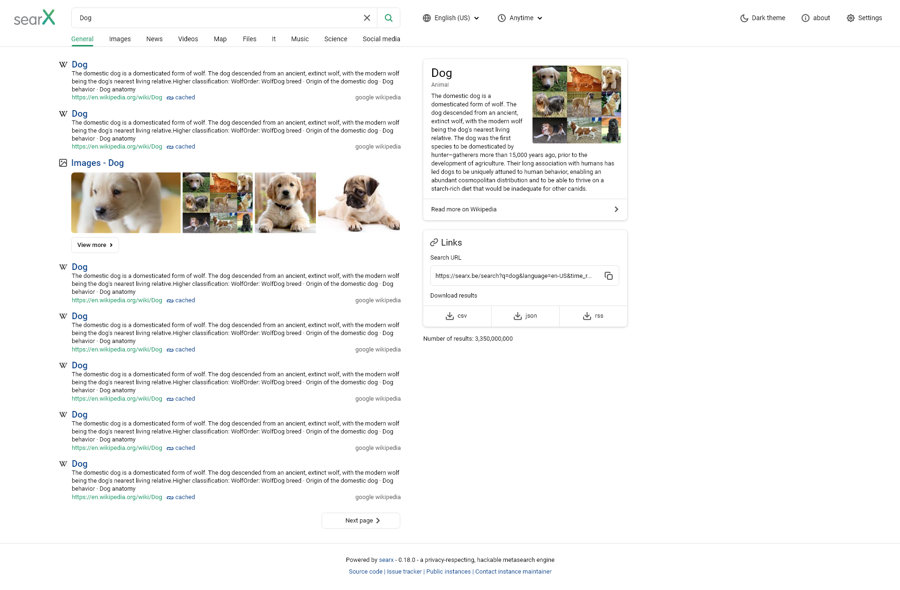The height and width of the screenshot is (590, 900).
Task: Go to the Next page of results
Action: pos(360,520)
